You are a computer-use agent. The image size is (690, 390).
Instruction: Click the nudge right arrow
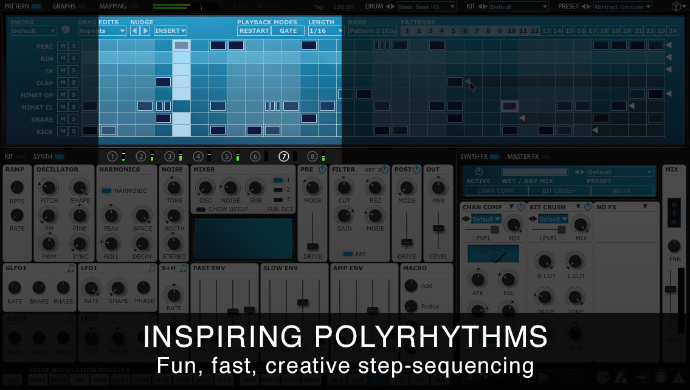pyautogui.click(x=145, y=31)
